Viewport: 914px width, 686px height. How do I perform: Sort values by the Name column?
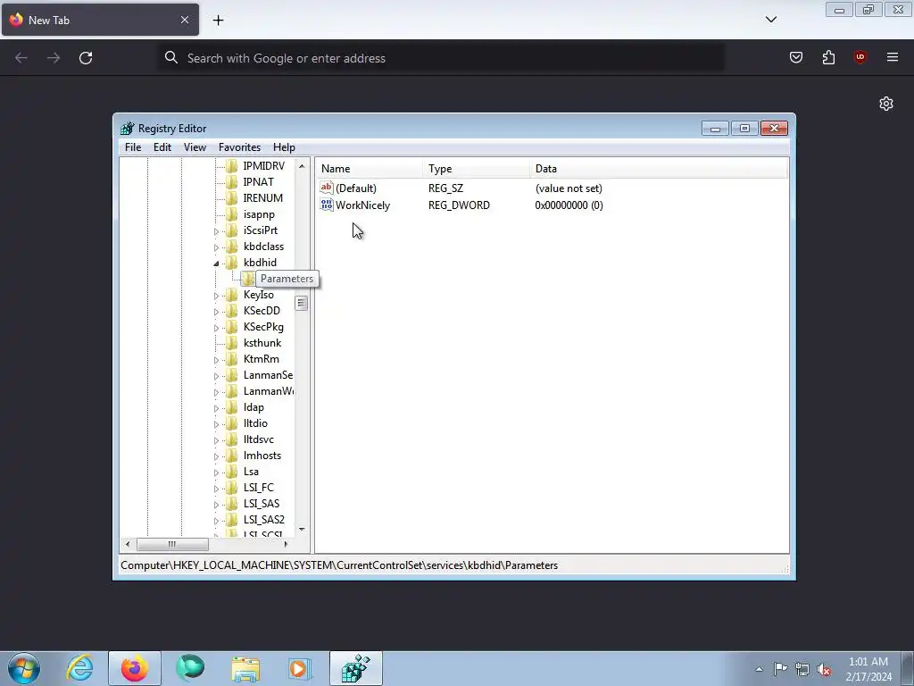pos(369,169)
